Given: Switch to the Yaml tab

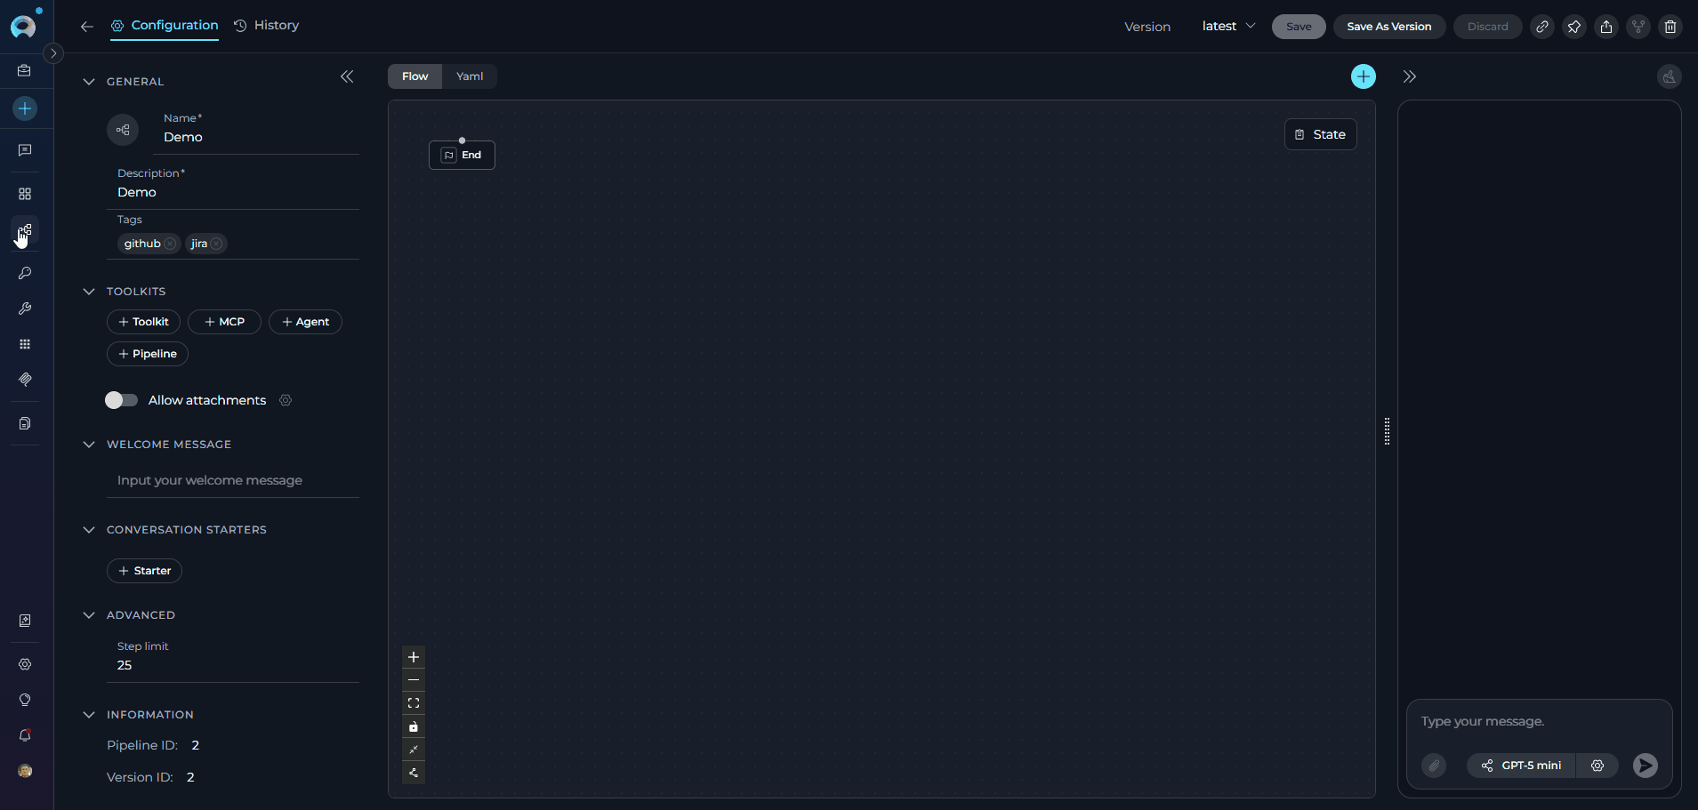Looking at the screenshot, I should pos(470,76).
